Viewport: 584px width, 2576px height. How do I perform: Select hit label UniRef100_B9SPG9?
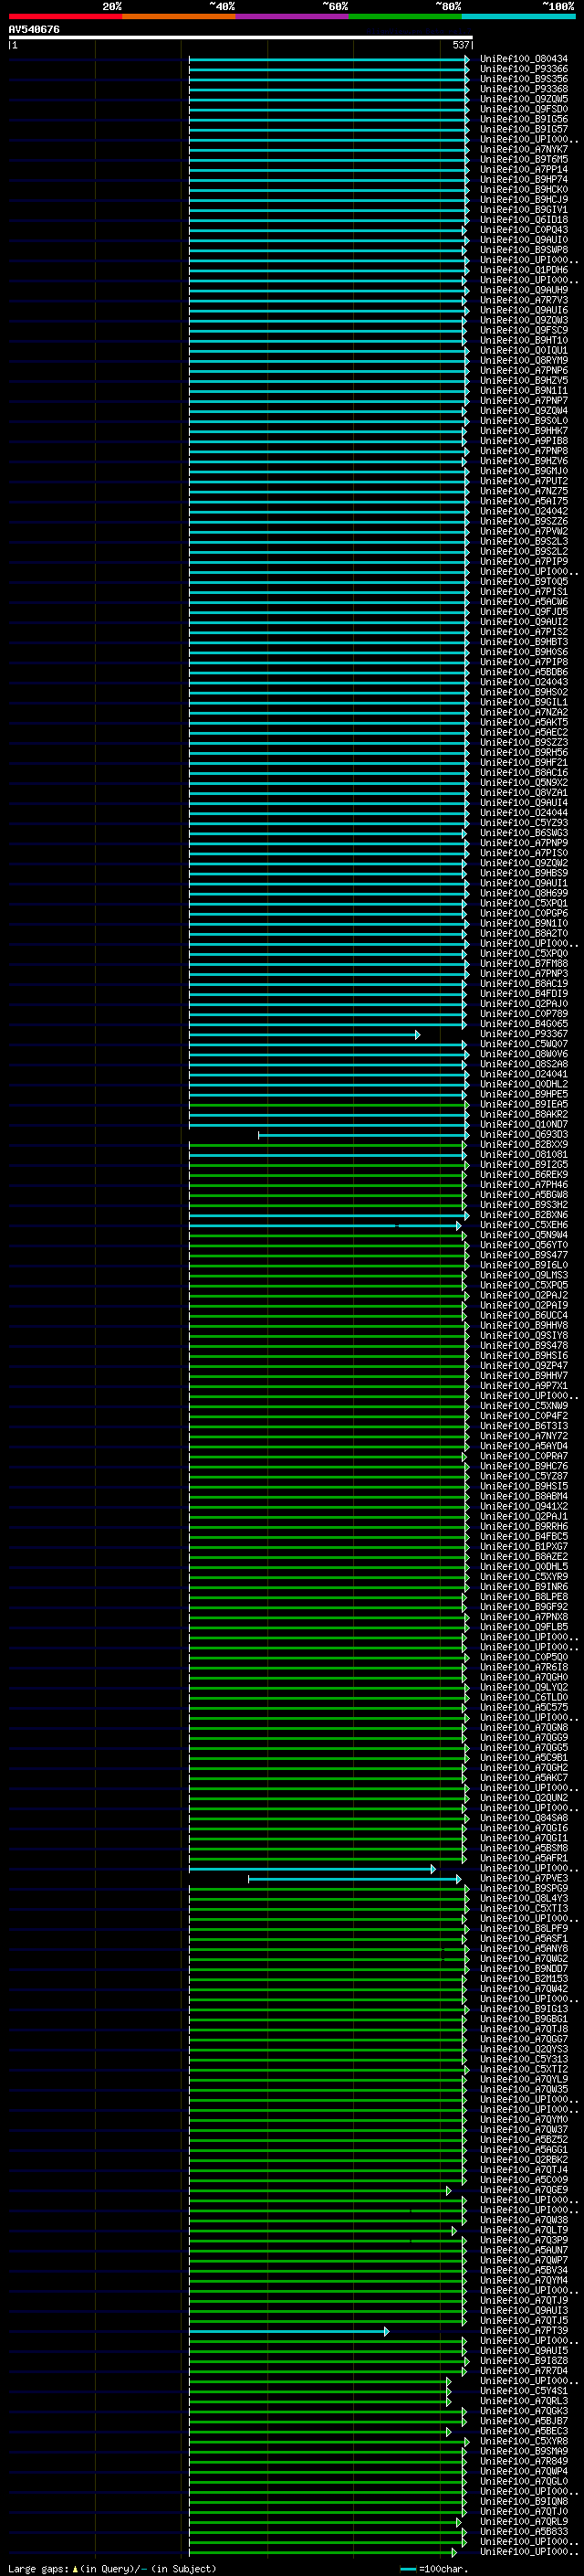point(523,1889)
